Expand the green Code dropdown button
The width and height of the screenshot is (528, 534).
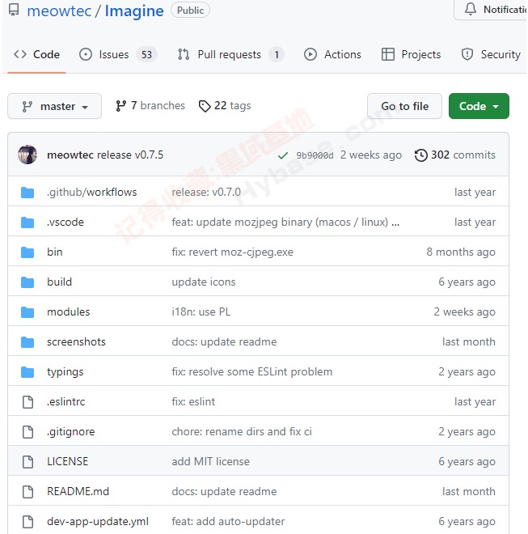479,106
